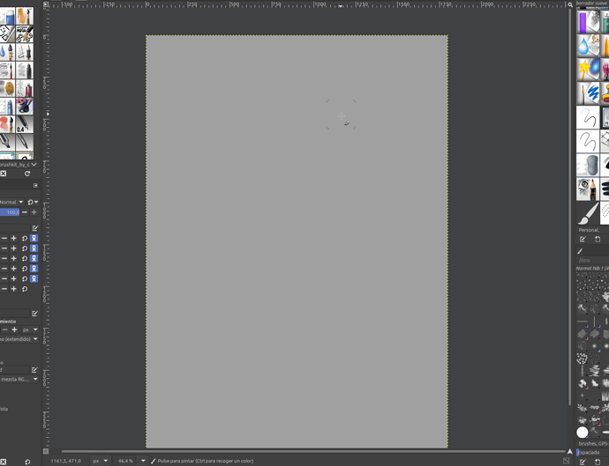
Task: Select the white round brush in brushes grid
Action: click(583, 433)
